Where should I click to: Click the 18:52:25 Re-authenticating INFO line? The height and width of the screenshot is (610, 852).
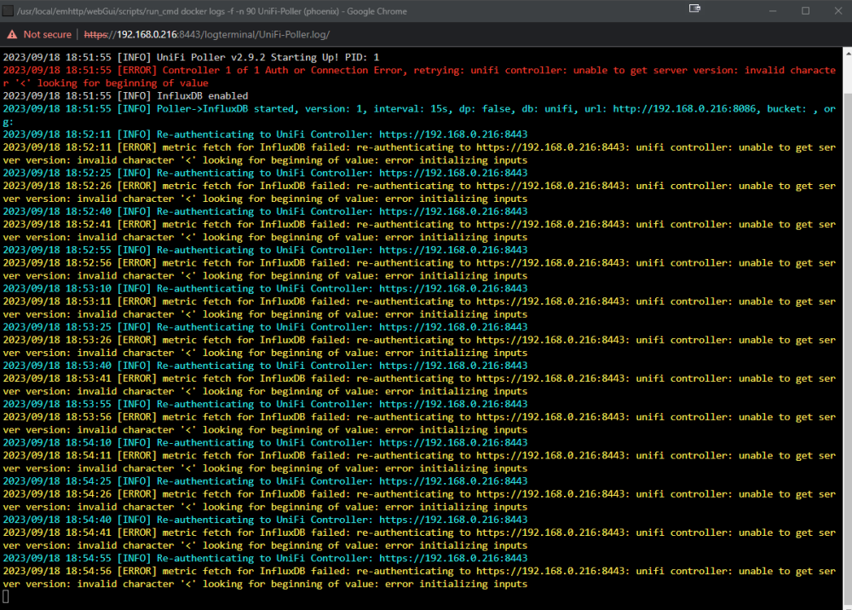coord(265,173)
